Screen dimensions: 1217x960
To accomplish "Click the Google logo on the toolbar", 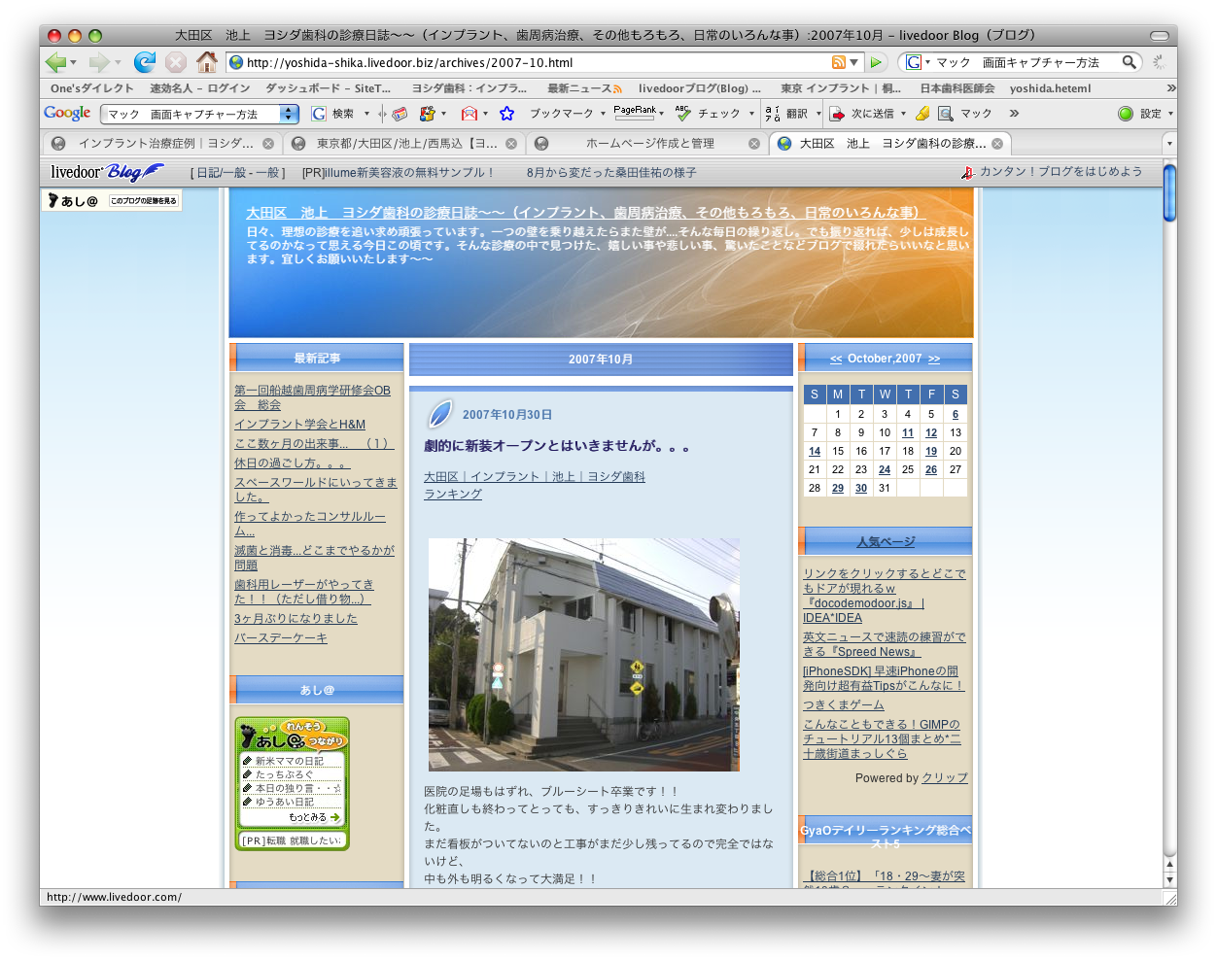I will [x=67, y=114].
